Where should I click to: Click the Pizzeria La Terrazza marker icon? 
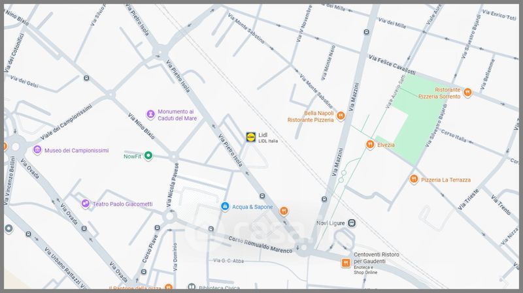click(x=413, y=179)
